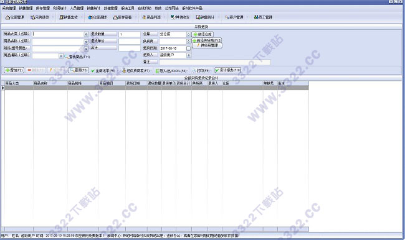
Task: Expand the 供货商 supplier dropdown arrow
Action: (x=189, y=41)
